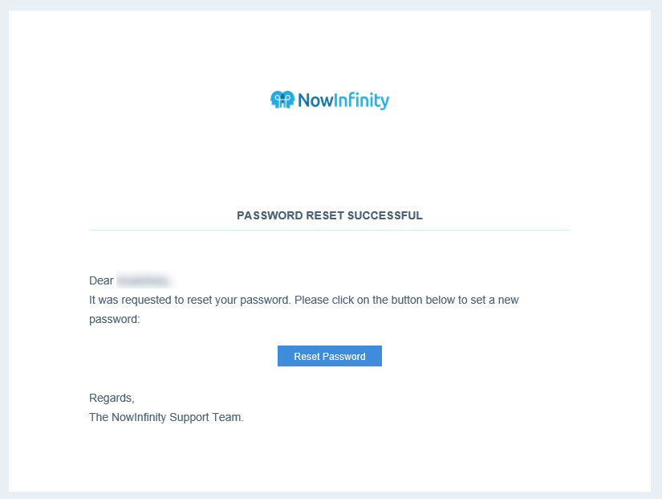Image resolution: width=662 pixels, height=499 pixels.
Task: Click the thin divider line below heading
Action: (x=330, y=231)
